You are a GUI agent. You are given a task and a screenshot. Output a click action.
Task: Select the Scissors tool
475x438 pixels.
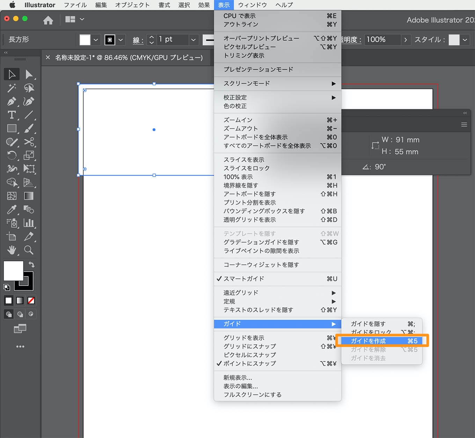click(x=29, y=142)
